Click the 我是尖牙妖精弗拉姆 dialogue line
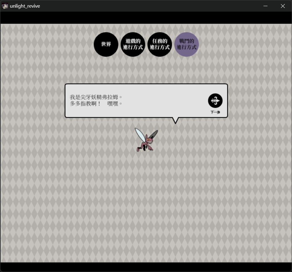Viewport: 292px width, 272px height. click(x=96, y=97)
